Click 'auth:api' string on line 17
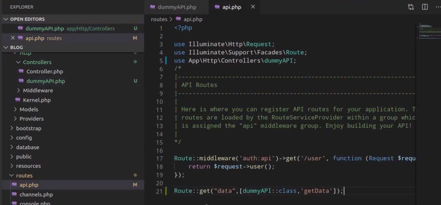 click(257, 158)
